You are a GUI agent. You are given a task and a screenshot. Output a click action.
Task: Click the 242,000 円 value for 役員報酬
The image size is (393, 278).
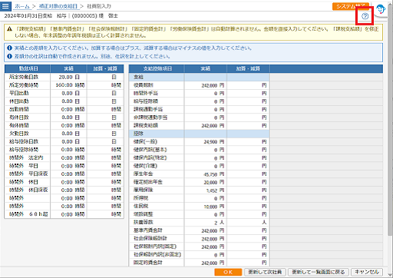[x=213, y=85]
